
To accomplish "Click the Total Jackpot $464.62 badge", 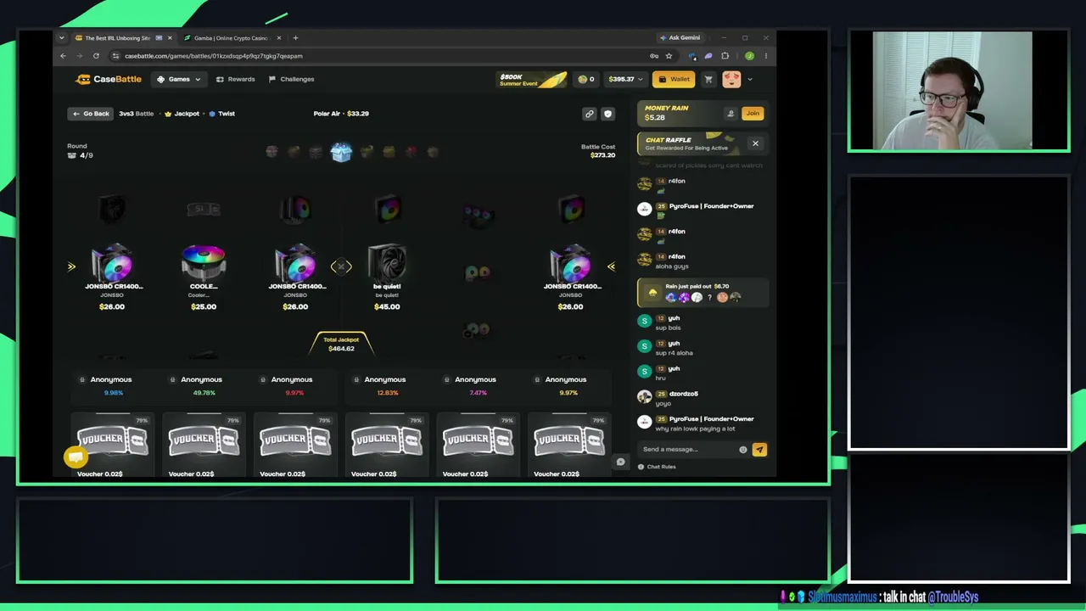I will [341, 344].
